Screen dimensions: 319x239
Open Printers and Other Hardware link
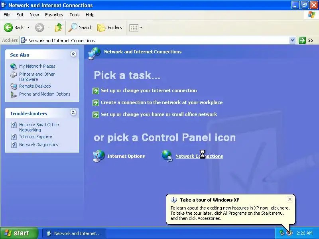[37, 76]
